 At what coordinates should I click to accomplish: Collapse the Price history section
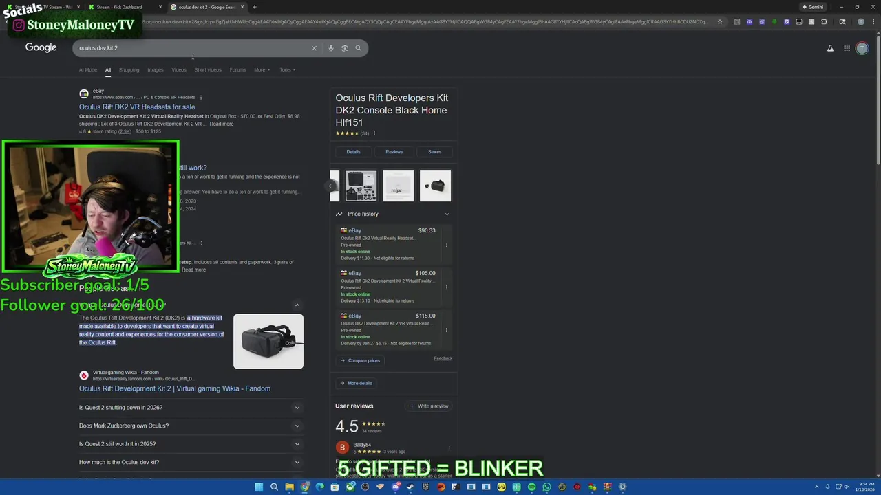click(447, 214)
